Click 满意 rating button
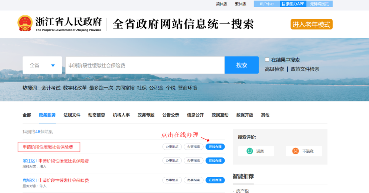This screenshot has height=193, width=369. [x=256, y=151]
